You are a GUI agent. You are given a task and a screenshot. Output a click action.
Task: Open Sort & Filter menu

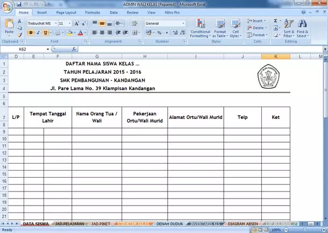pyautogui.click(x=289, y=29)
